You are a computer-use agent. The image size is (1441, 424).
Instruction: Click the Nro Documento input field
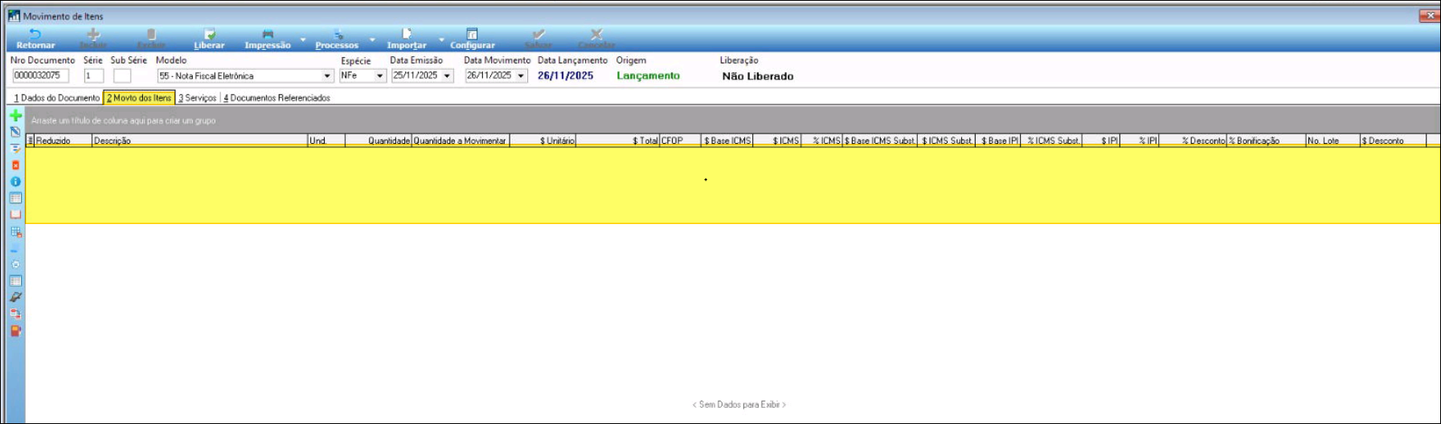[40, 75]
